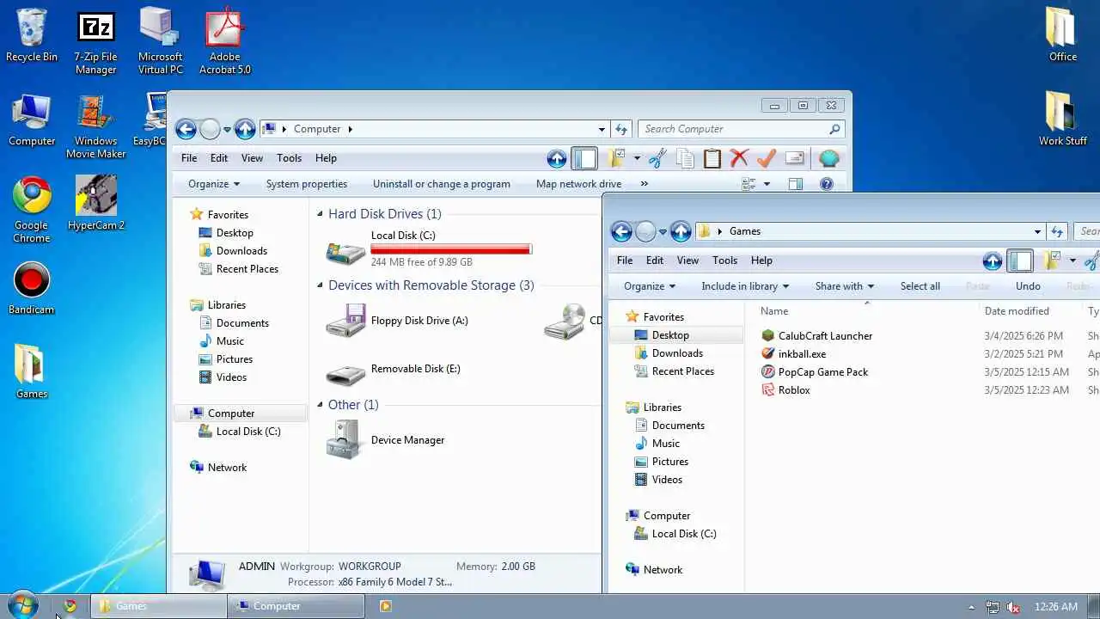Image resolution: width=1100 pixels, height=619 pixels.
Task: Open the Recycle Bin desktop icon
Action: [32, 36]
